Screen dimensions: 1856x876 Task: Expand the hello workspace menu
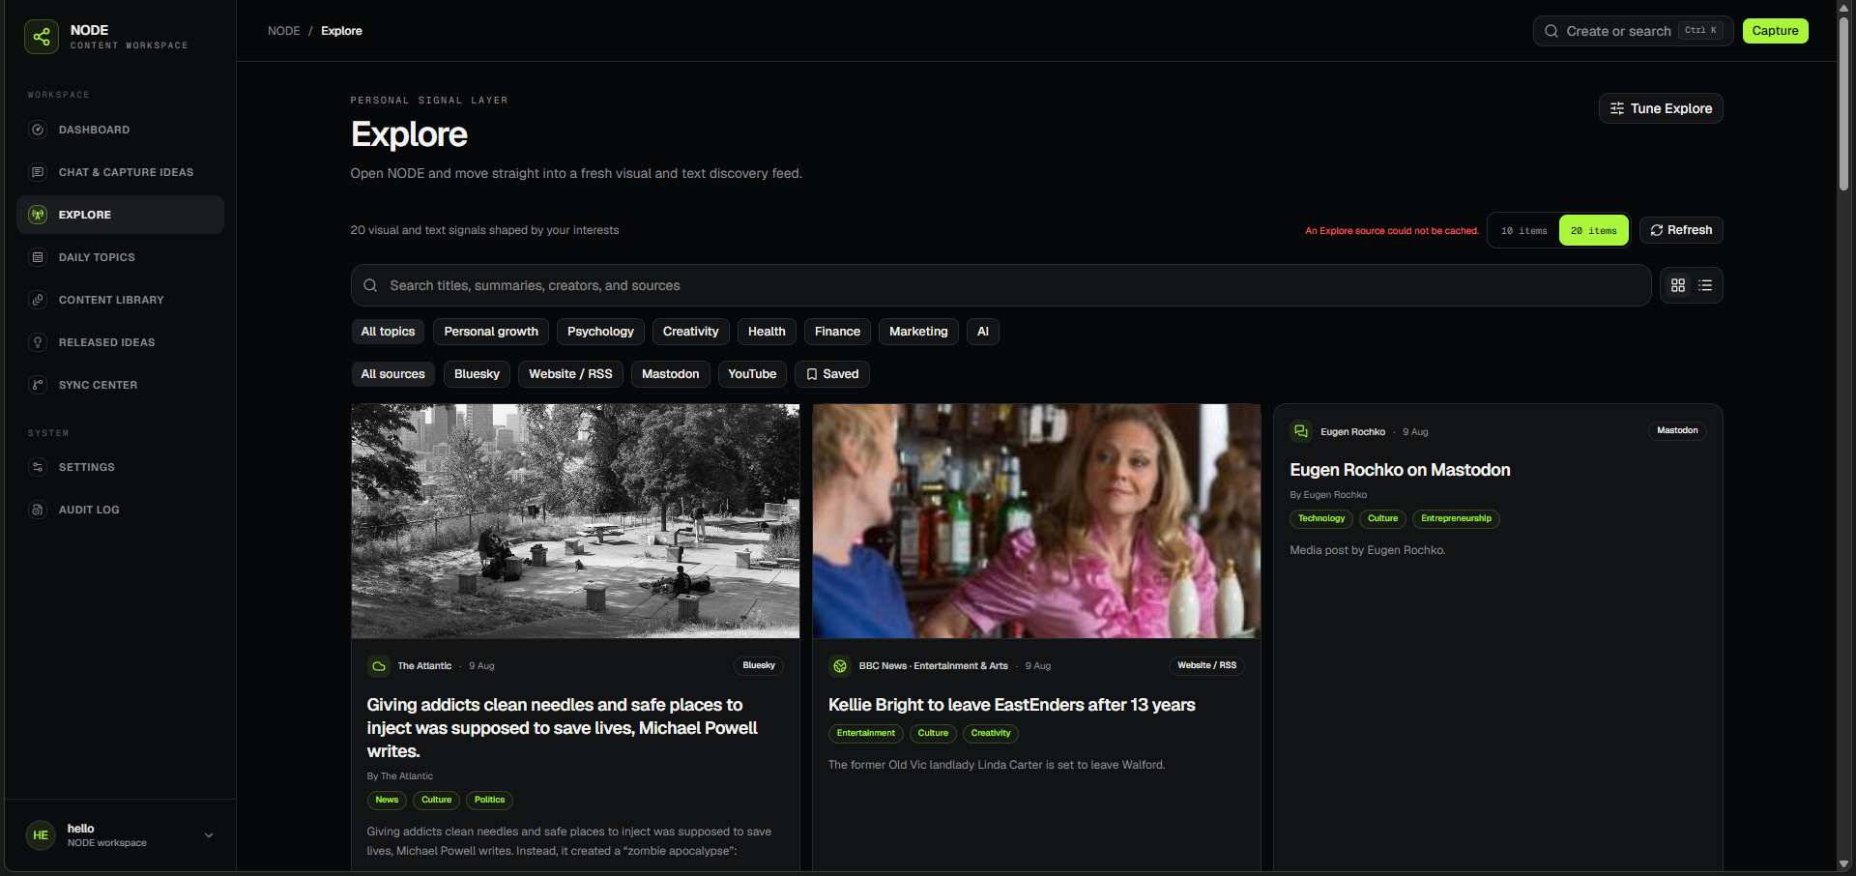click(x=209, y=835)
